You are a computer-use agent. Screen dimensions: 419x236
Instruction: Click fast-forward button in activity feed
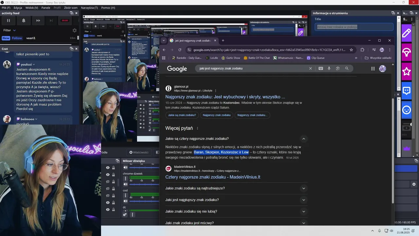38,20
